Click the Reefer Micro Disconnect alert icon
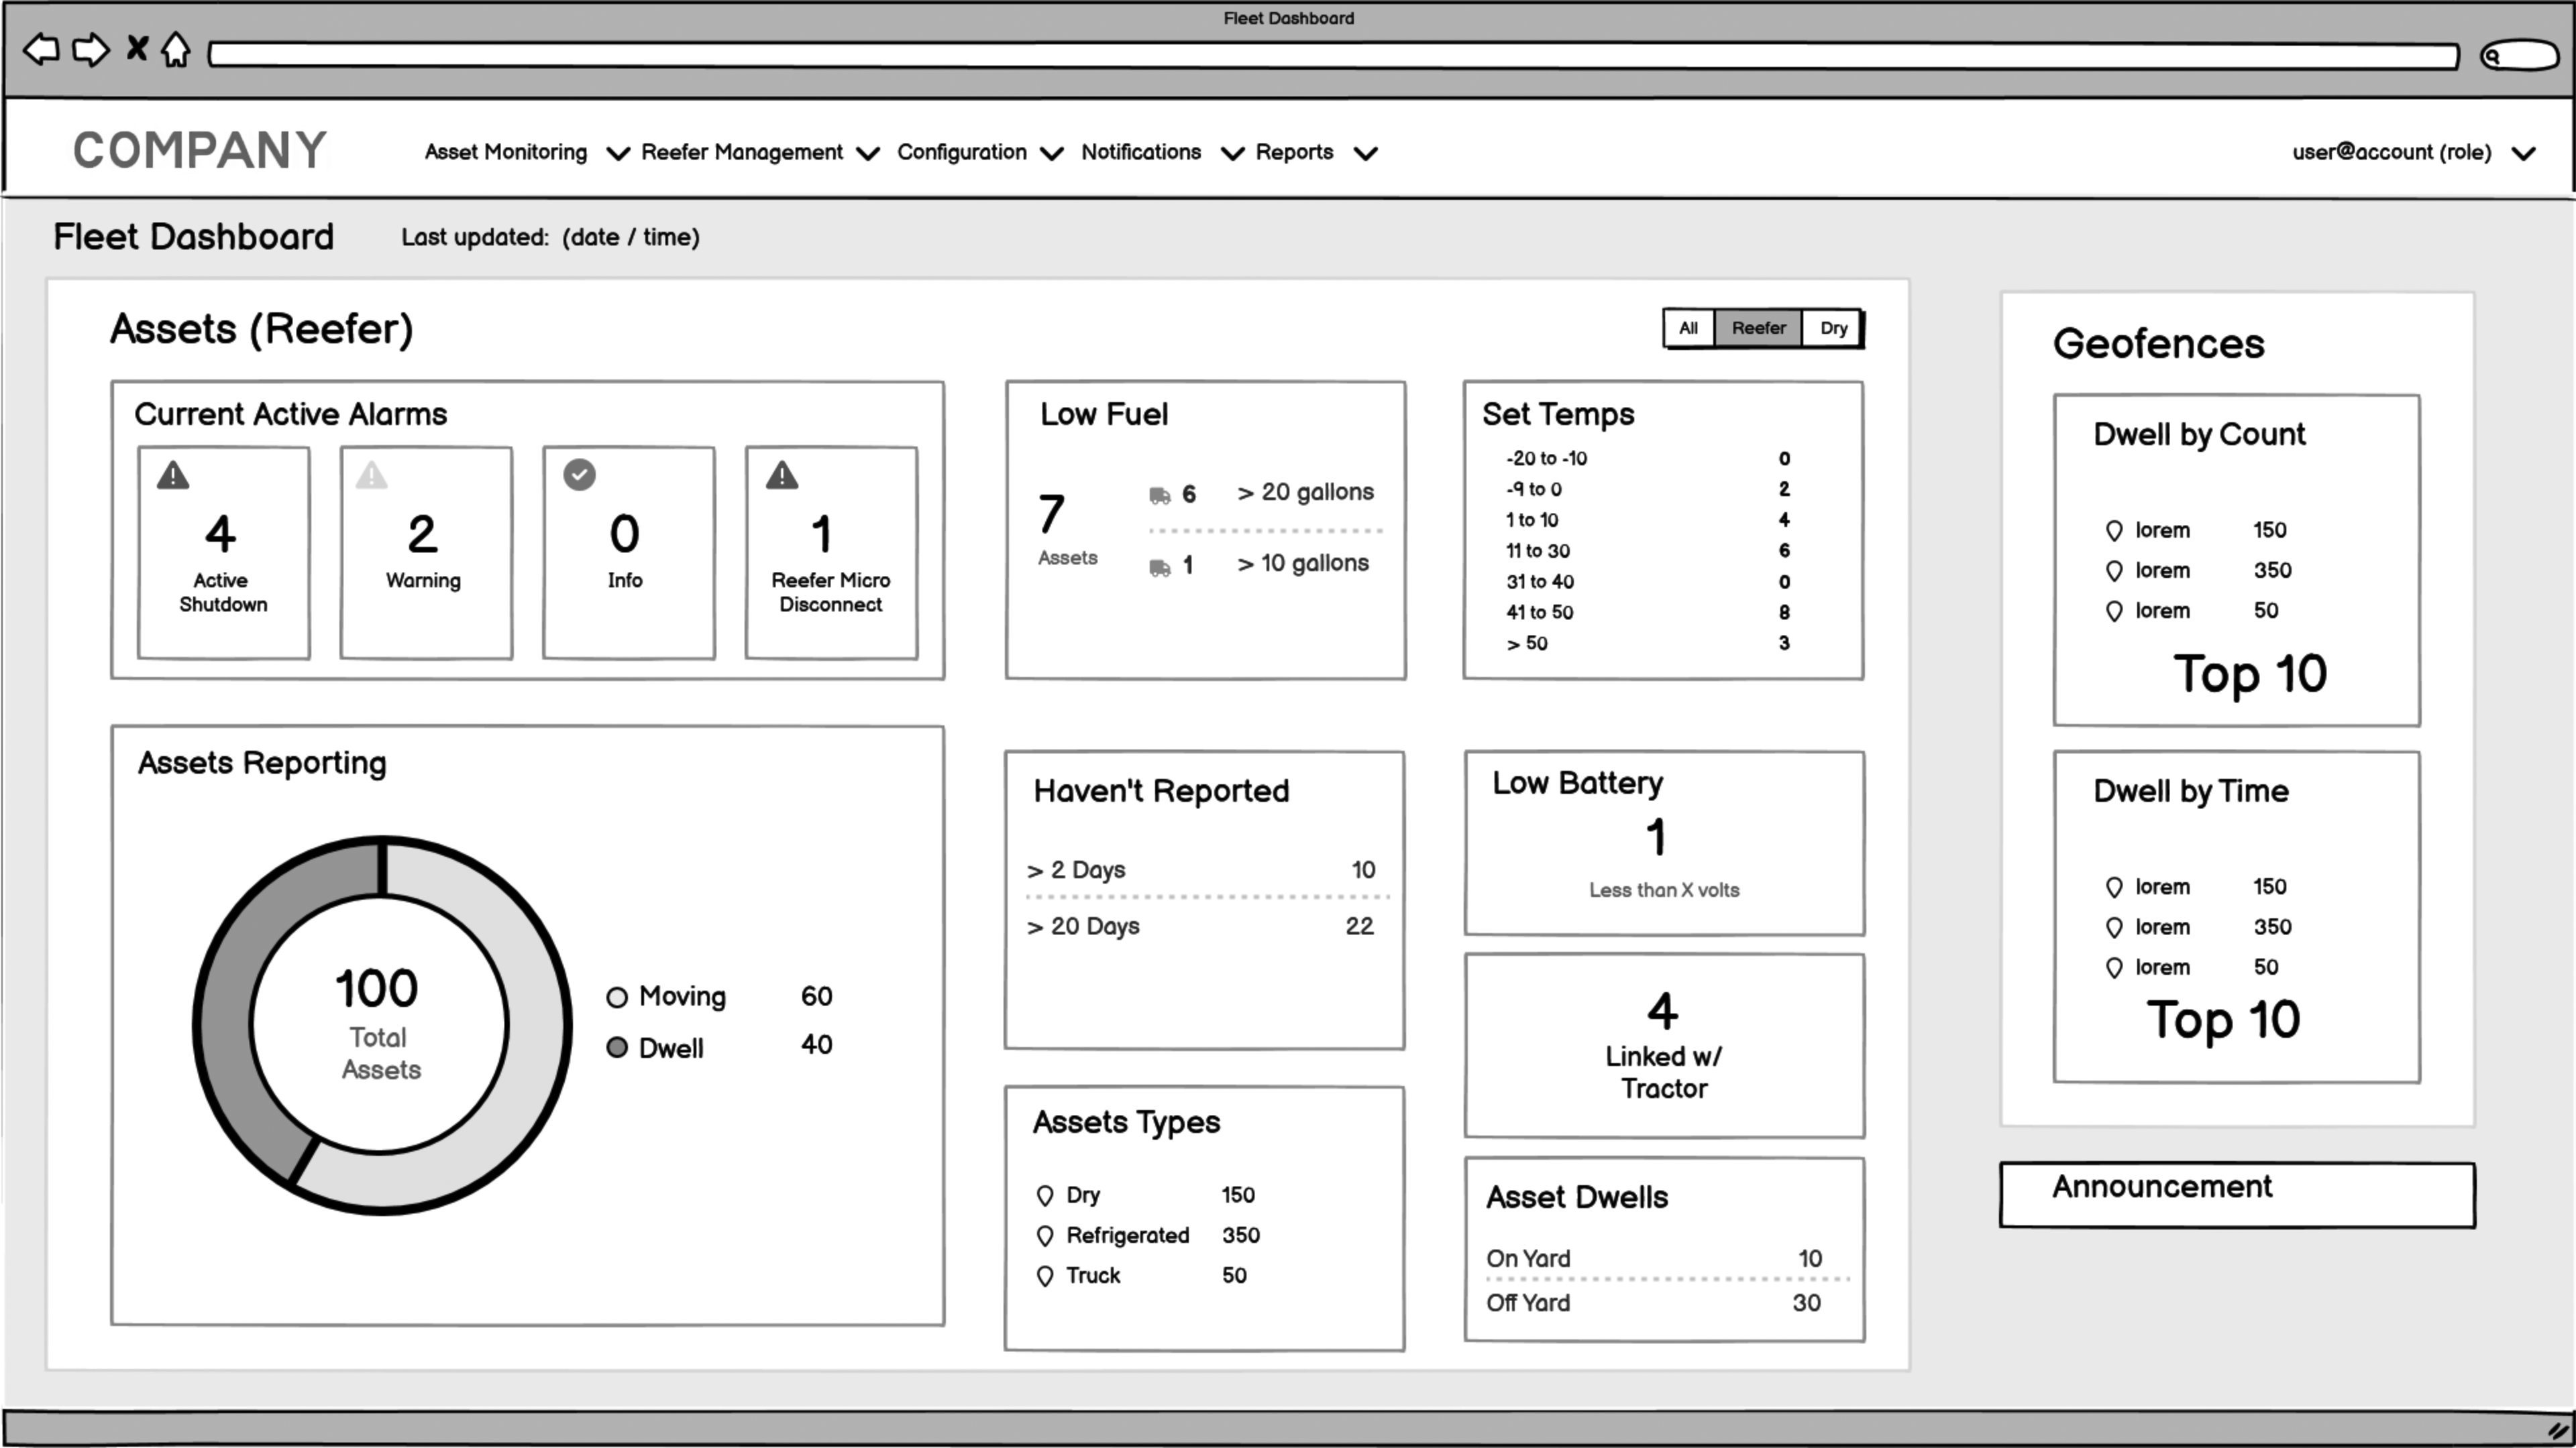Screen dimensions: 2576x1448 tap(782, 477)
